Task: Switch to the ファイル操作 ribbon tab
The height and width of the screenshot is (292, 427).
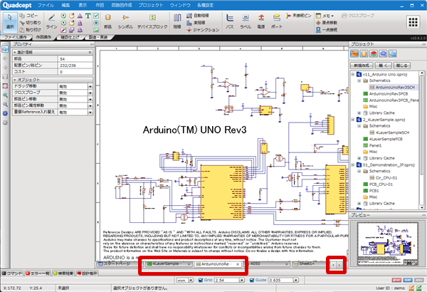Action: [16, 37]
